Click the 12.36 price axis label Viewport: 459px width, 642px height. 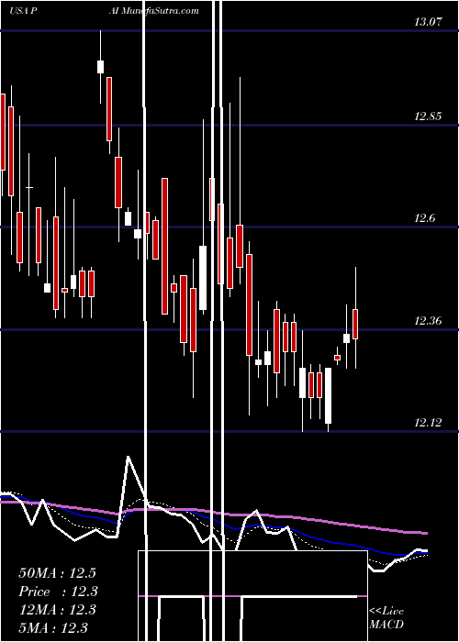click(x=428, y=321)
